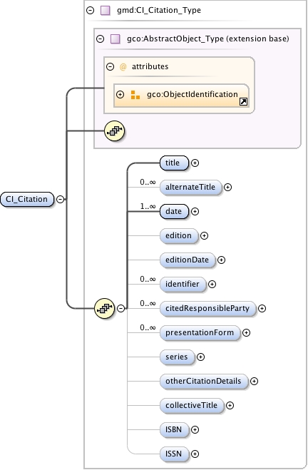
Task: Collapse the CI_Citation root element
Action: click(60, 199)
